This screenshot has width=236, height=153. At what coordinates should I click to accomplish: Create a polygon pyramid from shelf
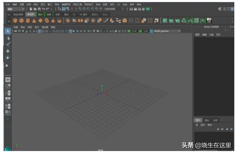53,21
